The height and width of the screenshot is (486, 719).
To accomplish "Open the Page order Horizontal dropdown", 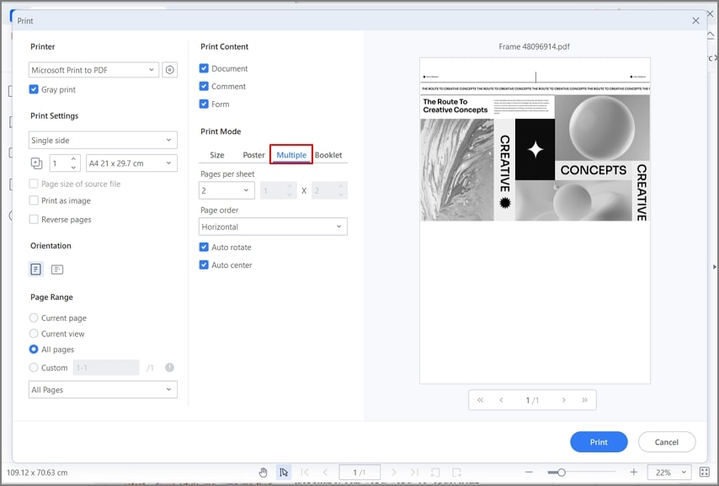I will (x=273, y=227).
